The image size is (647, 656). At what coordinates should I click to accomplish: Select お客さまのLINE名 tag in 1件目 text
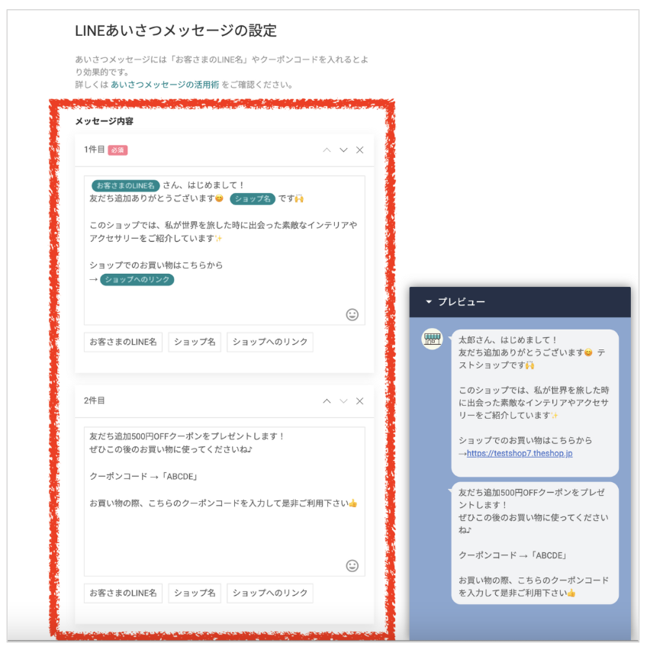[x=126, y=185]
